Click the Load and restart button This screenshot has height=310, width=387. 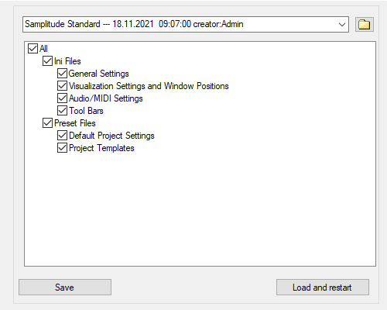(323, 287)
